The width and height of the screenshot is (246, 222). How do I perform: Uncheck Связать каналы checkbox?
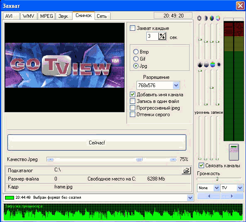[x=201, y=166]
